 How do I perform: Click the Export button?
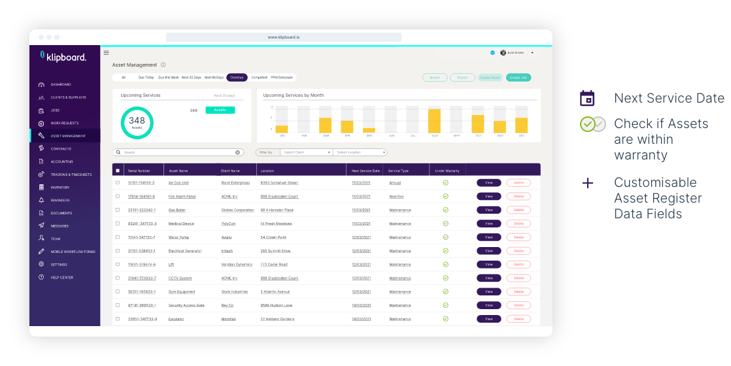click(x=462, y=78)
